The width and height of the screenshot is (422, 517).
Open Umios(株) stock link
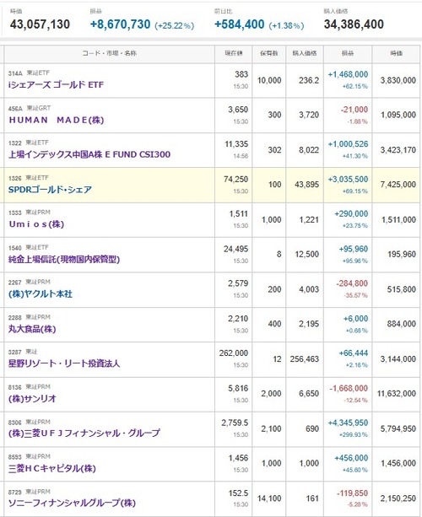click(36, 224)
